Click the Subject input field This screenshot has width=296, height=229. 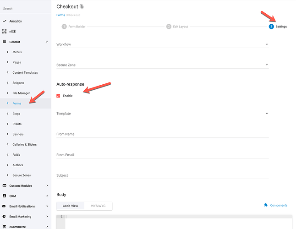click(163, 175)
